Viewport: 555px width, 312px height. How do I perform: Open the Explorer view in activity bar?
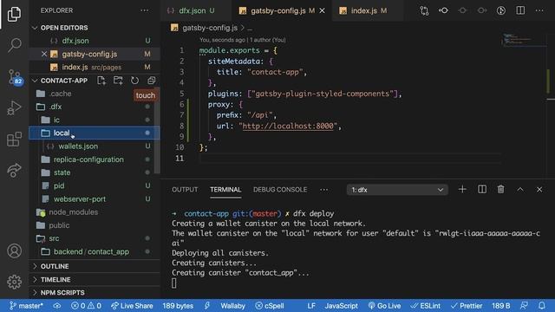click(x=14, y=14)
